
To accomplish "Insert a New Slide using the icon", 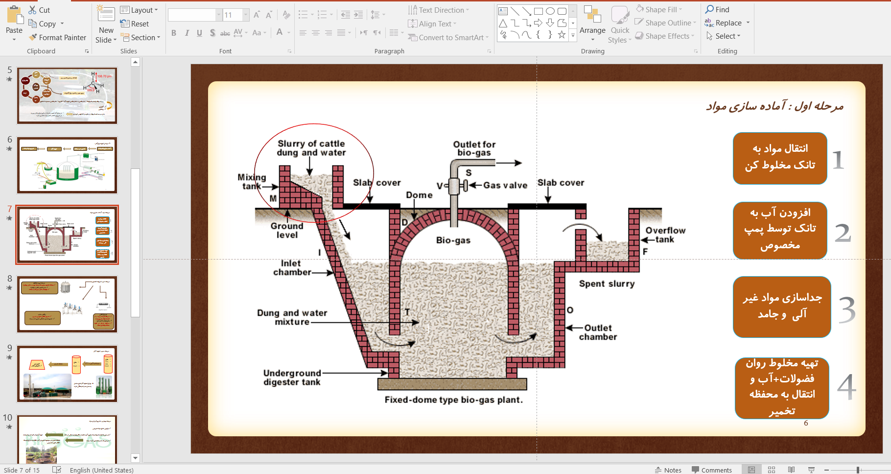I will click(x=106, y=14).
